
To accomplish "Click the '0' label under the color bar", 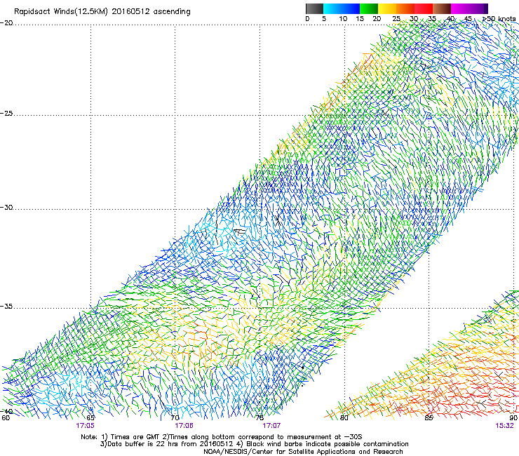I will (x=307, y=19).
